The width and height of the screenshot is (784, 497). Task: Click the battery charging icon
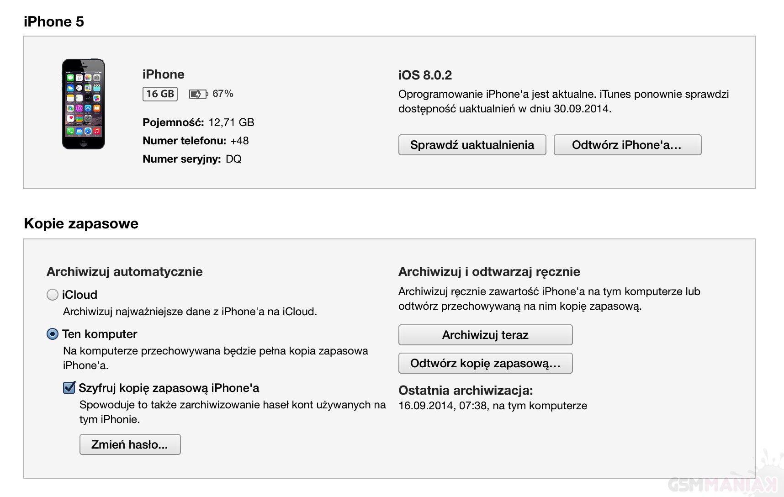point(197,94)
